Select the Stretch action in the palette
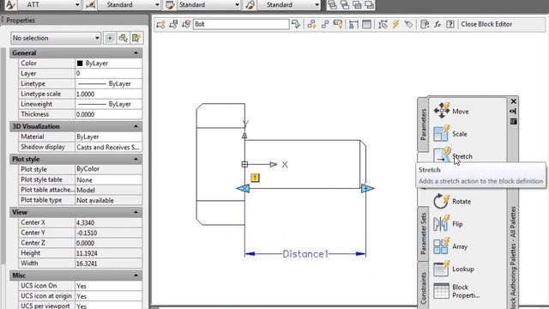Viewport: 549px width, 309px height. 453,155
